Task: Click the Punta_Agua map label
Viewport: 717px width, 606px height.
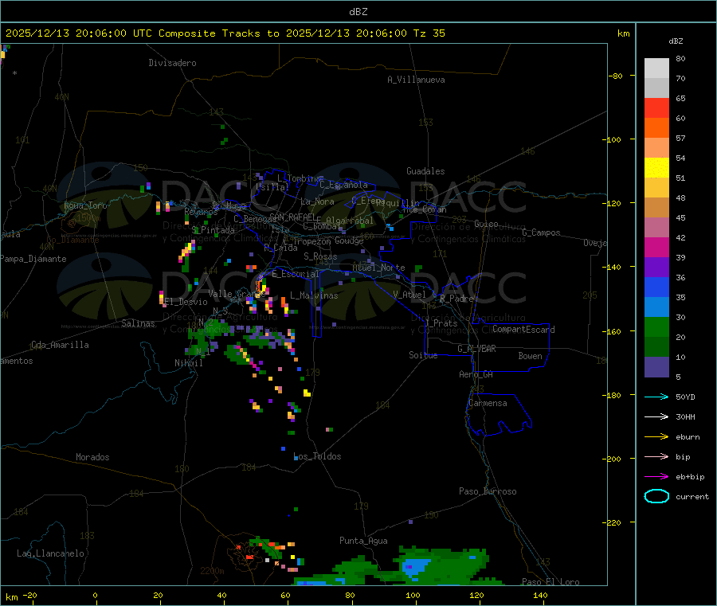Action: click(363, 541)
